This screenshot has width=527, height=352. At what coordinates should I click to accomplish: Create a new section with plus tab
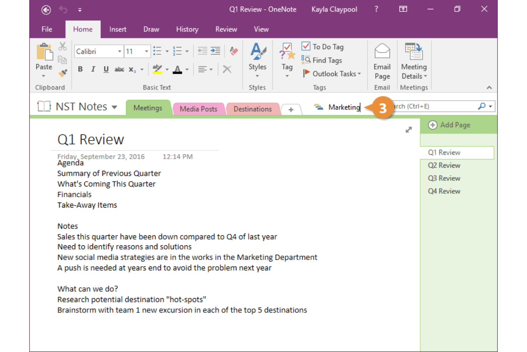(x=291, y=109)
